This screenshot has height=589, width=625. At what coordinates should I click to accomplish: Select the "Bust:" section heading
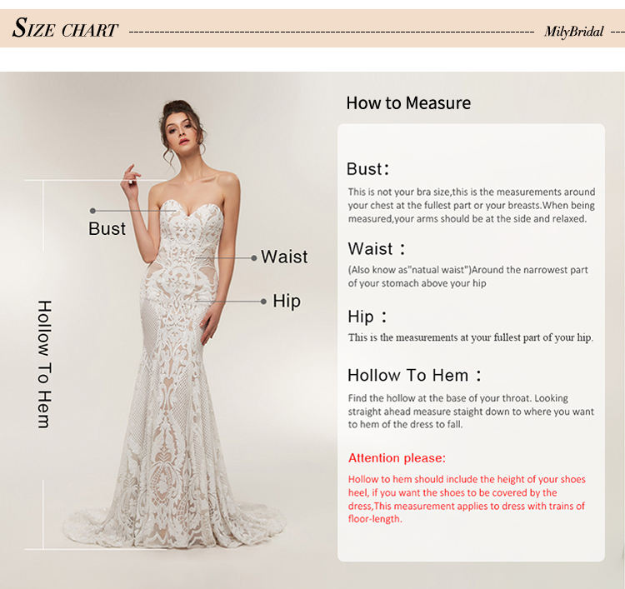[x=367, y=169]
